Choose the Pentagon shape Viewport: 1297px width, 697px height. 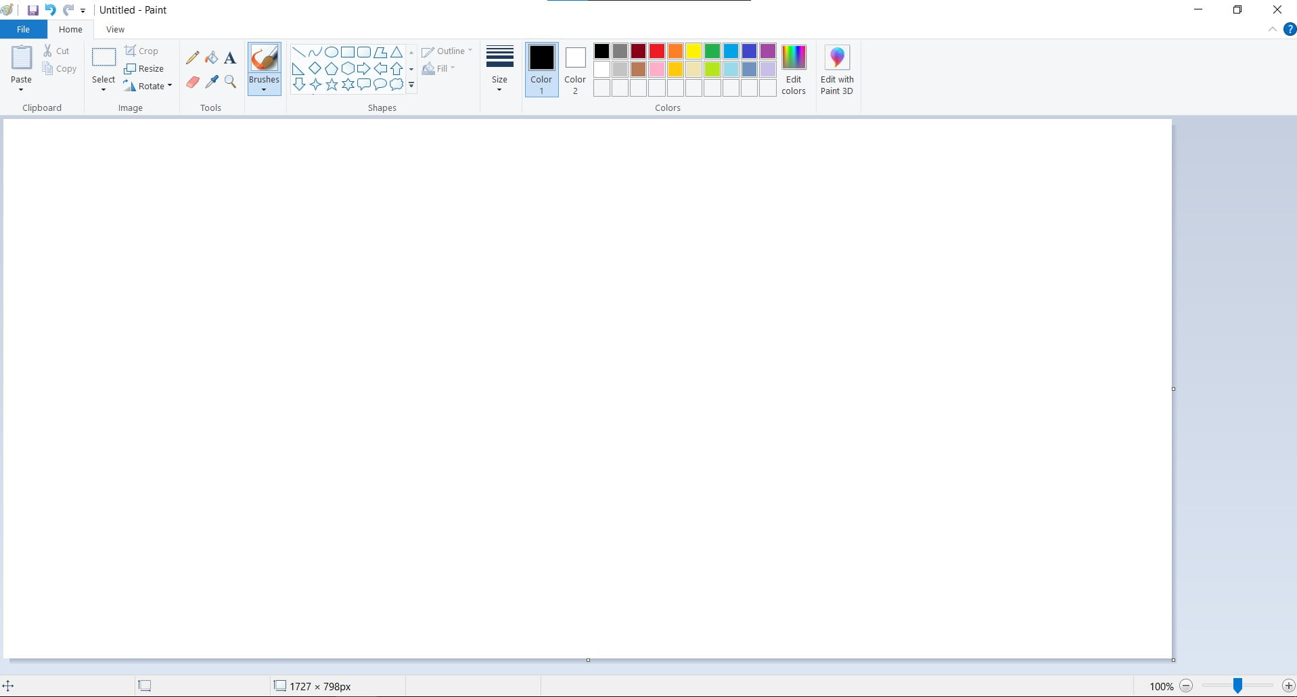click(x=332, y=68)
